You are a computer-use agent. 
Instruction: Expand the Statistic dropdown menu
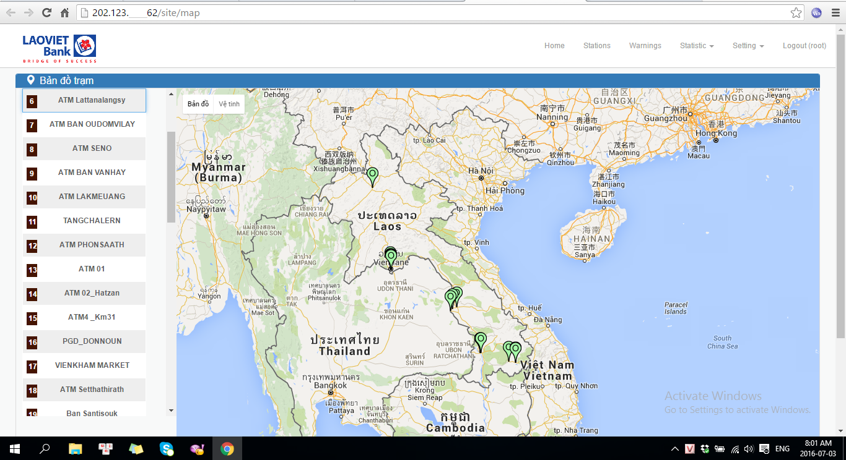click(x=696, y=46)
